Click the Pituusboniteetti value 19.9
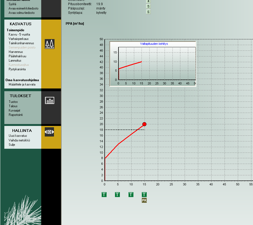253x225 pixels. tap(100, 4)
